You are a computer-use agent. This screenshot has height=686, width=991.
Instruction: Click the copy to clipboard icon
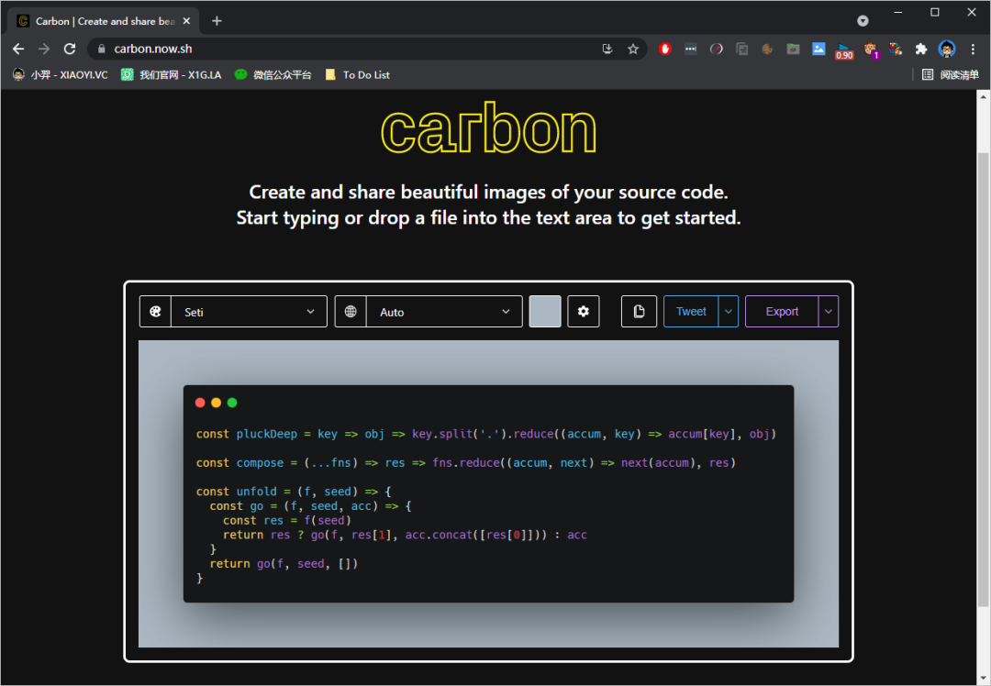639,312
